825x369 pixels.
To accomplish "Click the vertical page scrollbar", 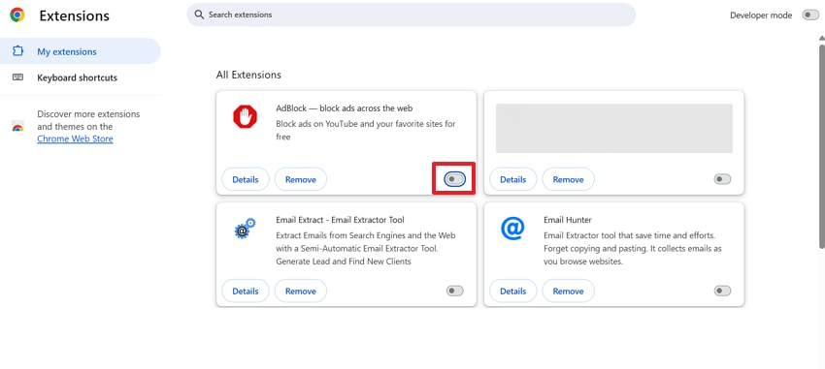I will coord(822,146).
